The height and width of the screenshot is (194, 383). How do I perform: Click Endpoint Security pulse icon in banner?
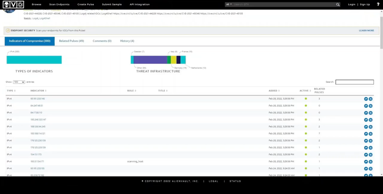pyautogui.click(x=8, y=31)
